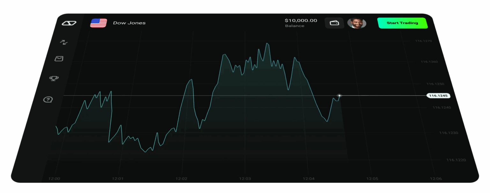Click the chart's highest price peak

click(267, 44)
